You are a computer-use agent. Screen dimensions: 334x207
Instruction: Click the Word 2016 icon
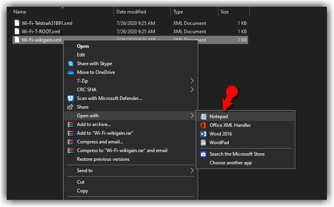point(203,134)
